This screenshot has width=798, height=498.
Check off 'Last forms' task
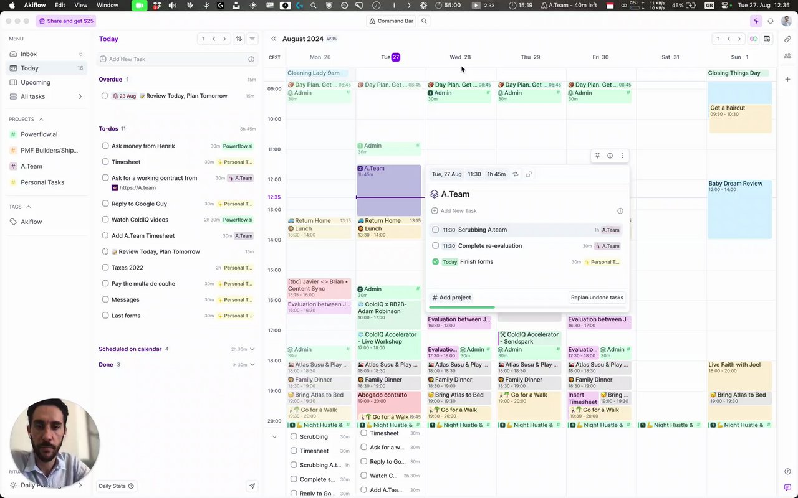pyautogui.click(x=105, y=316)
